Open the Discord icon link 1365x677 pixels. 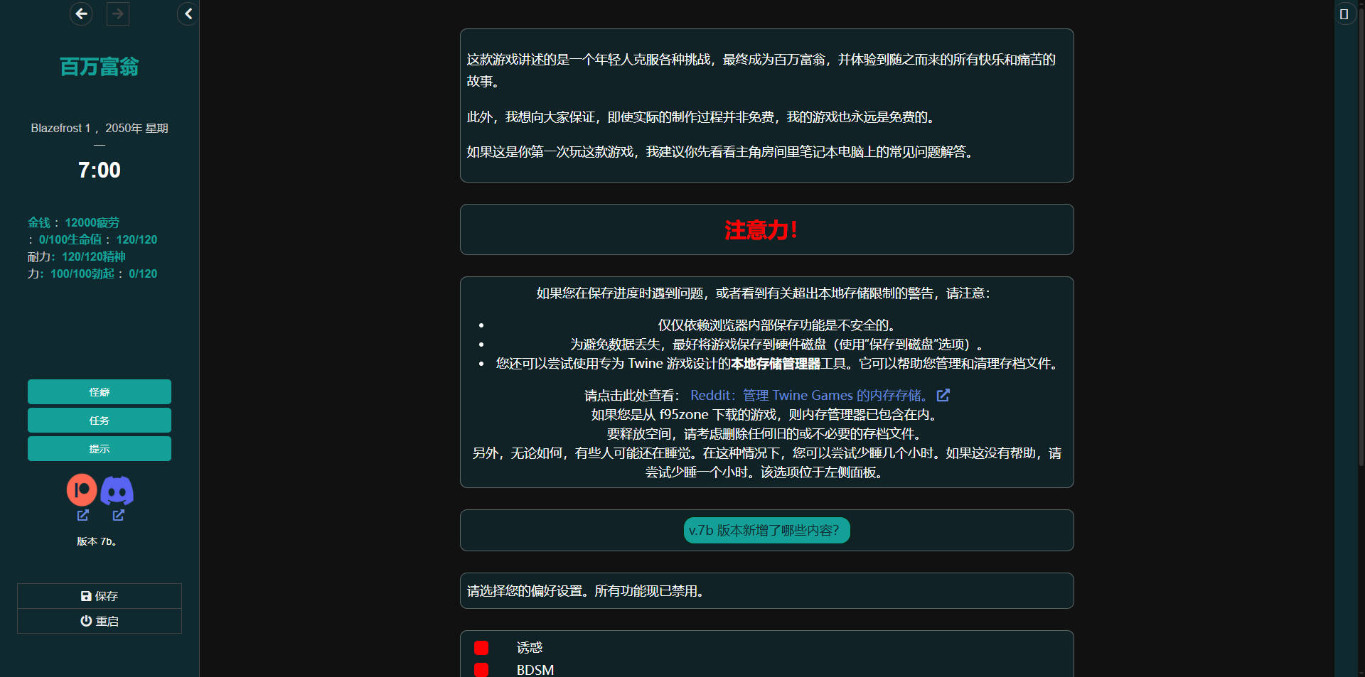tap(117, 490)
